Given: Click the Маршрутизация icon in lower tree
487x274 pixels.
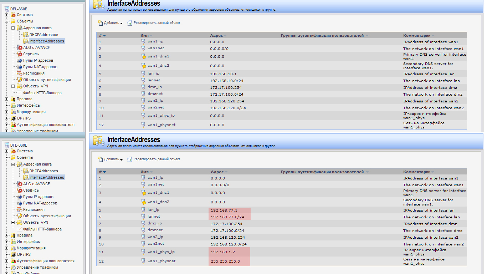Looking at the screenshot, I should click(13, 248).
